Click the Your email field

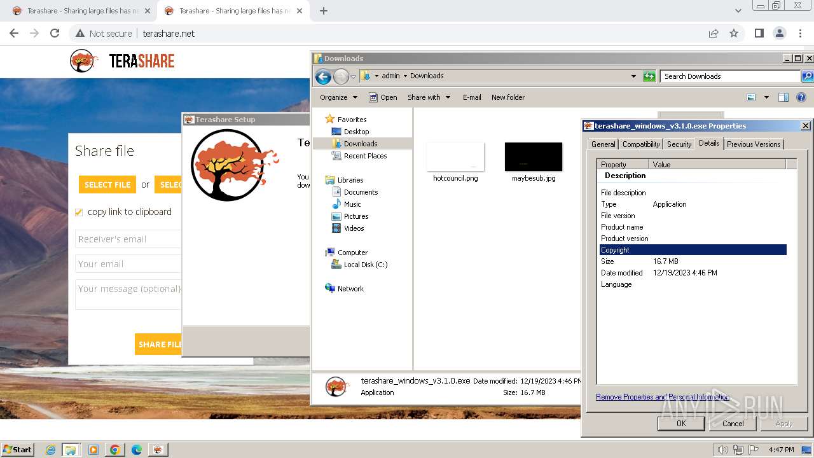point(129,264)
